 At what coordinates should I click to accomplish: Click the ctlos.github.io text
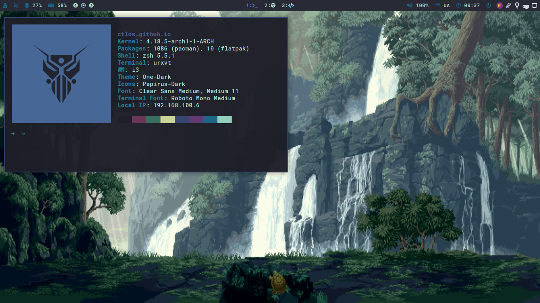[x=144, y=34]
